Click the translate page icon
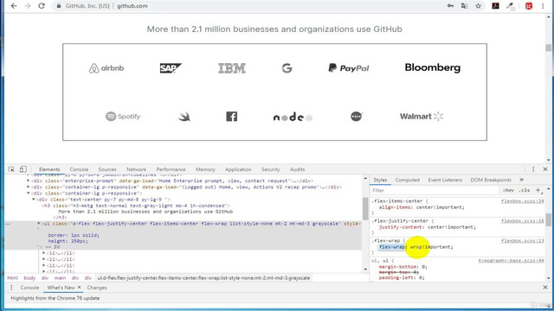The image size is (554, 311). (x=464, y=6)
